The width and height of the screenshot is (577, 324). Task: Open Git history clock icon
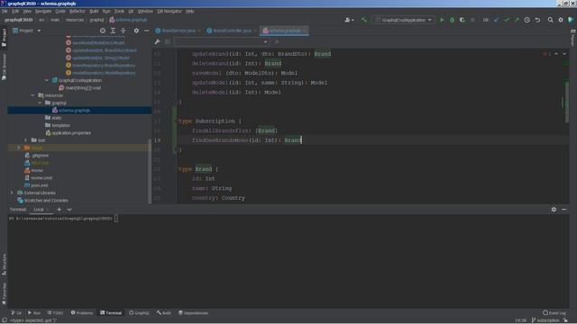click(527, 20)
